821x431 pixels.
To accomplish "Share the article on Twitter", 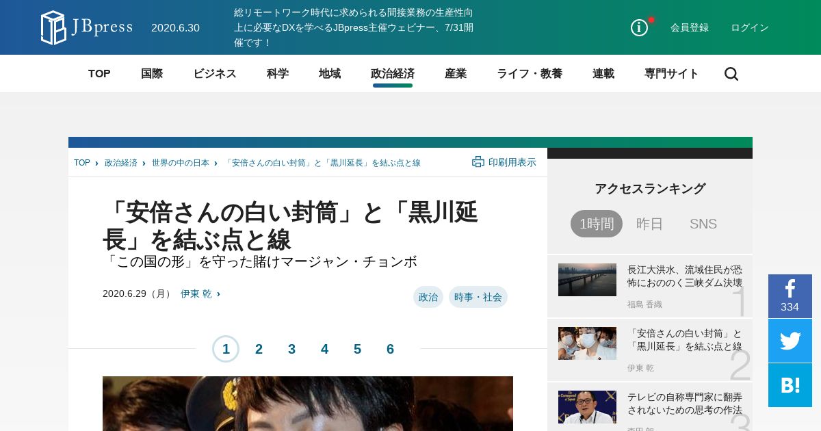I will point(790,341).
